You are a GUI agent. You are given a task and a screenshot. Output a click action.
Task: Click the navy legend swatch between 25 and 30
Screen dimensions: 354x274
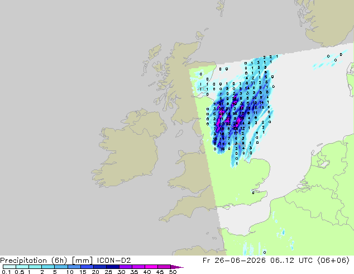click(113, 267)
